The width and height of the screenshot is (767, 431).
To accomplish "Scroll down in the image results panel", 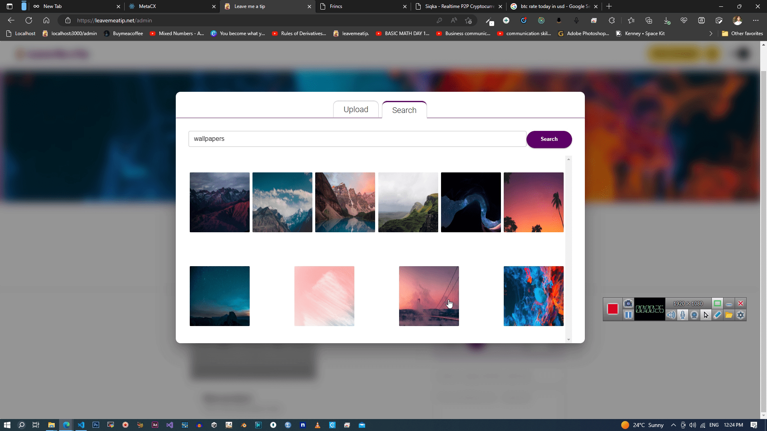I will [x=568, y=338].
